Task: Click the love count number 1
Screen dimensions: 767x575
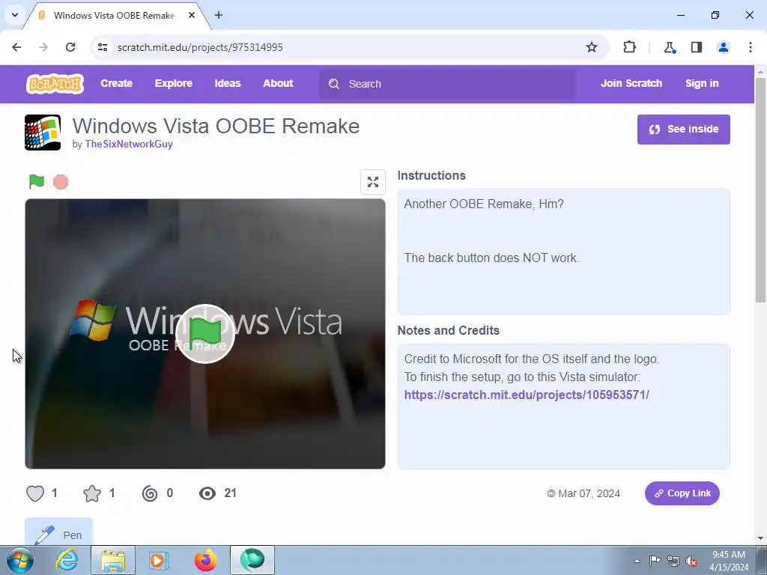Action: point(54,493)
